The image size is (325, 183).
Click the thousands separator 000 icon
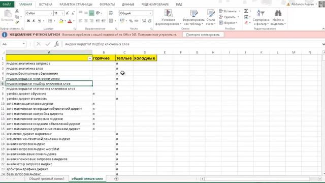coord(137,21)
